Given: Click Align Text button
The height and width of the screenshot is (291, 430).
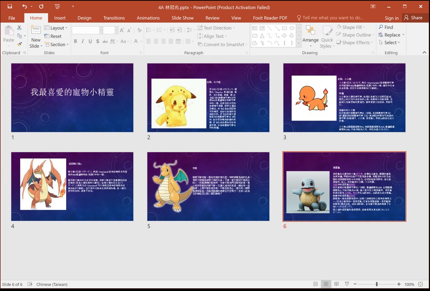Looking at the screenshot, I should click(212, 36).
